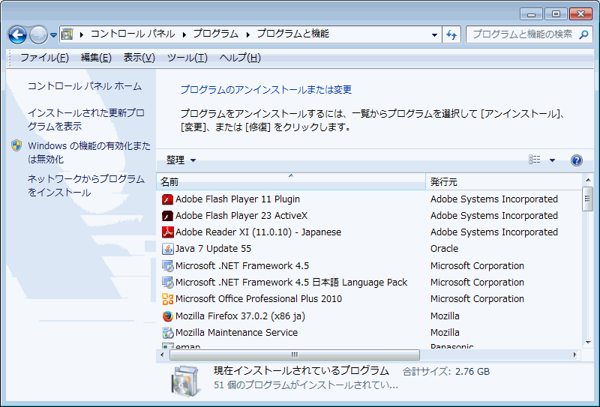Viewport: 600px width, 407px height.
Task: Select the Mozilla Firefox 37.0.2 icon
Action: [x=167, y=316]
